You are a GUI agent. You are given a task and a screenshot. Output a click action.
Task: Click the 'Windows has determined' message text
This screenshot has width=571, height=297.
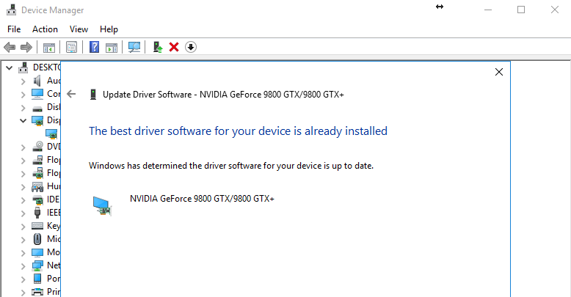(x=231, y=166)
